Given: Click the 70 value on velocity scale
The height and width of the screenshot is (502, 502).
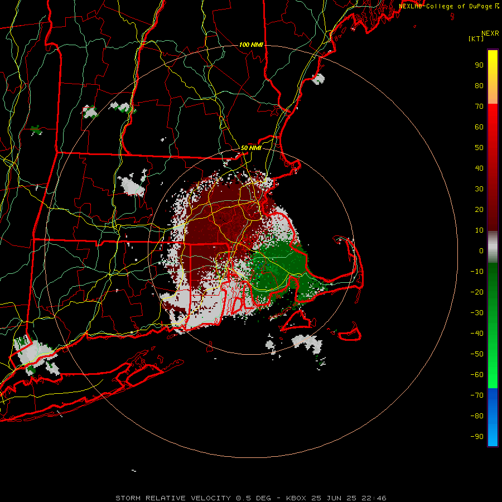Looking at the screenshot, I should 479,107.
